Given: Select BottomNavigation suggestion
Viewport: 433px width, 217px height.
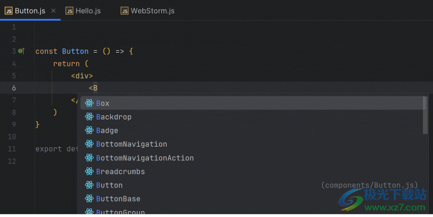Looking at the screenshot, I should tap(253, 144).
